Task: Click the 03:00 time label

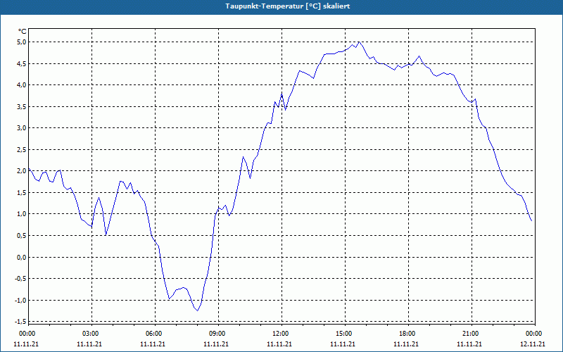Action: coord(90,334)
